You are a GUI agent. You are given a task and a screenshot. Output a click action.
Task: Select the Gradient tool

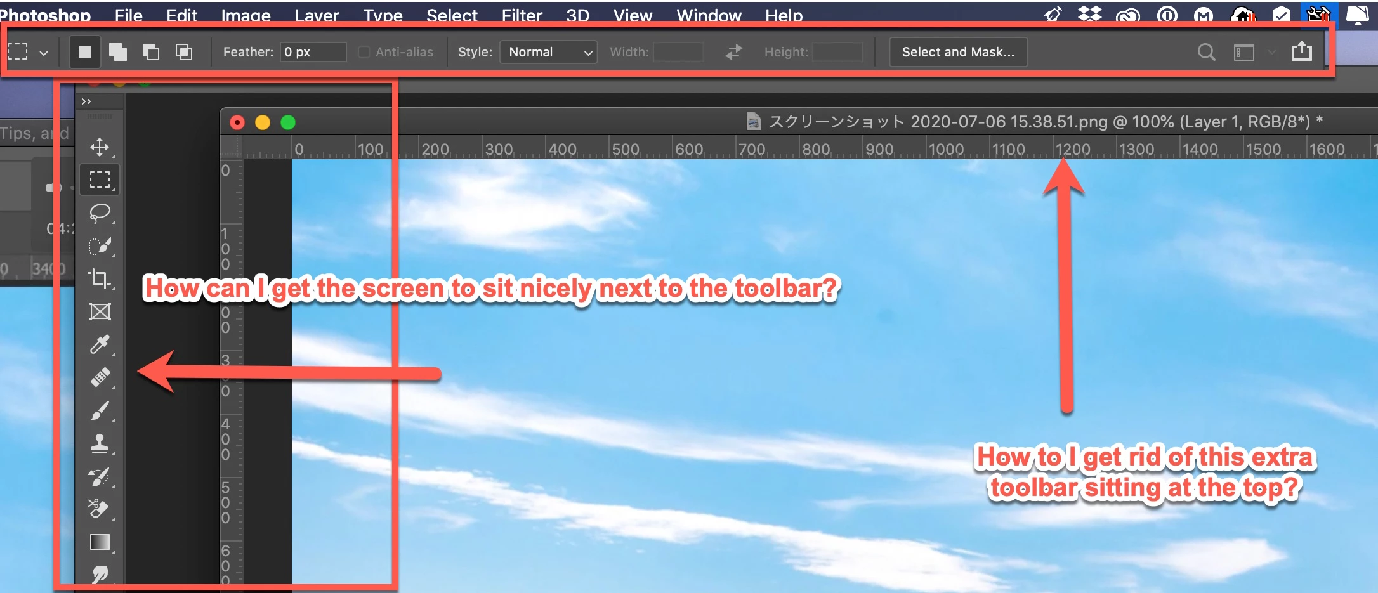[x=100, y=542]
